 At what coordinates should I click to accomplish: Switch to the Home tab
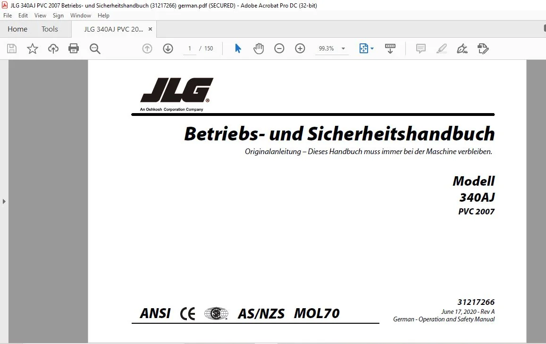click(x=17, y=29)
